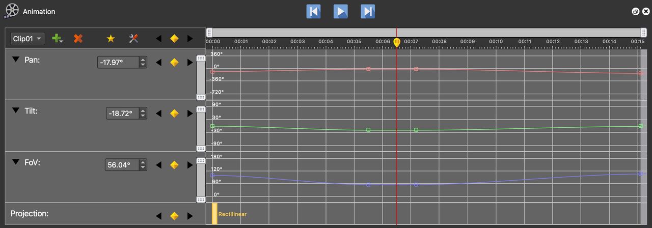Screen dimensions: 652x228
Task: Collapse the Tilt track
Action: [16, 110]
